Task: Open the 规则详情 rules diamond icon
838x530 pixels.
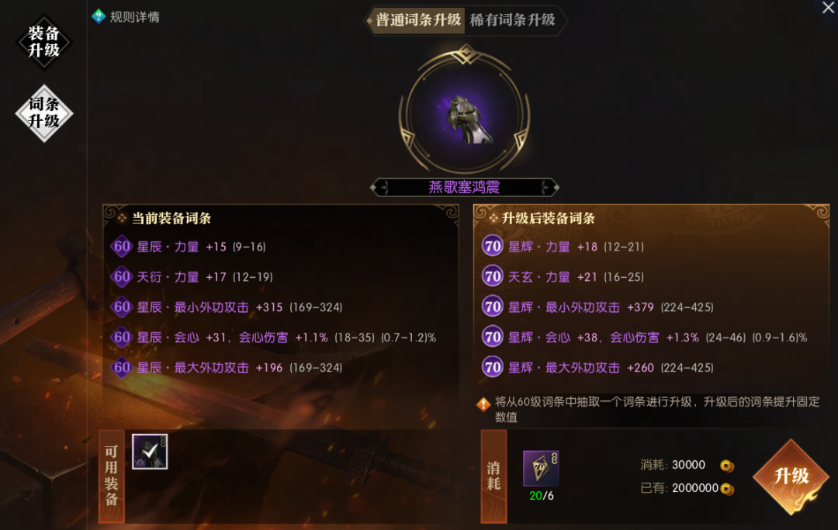Action: click(99, 16)
